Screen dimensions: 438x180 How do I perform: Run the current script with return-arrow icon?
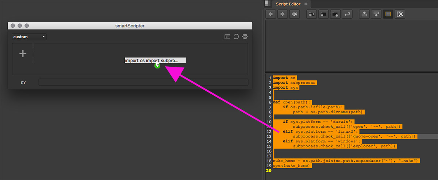coord(347,14)
